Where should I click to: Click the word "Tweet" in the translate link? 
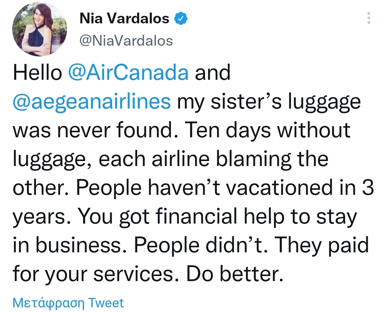[x=106, y=303]
